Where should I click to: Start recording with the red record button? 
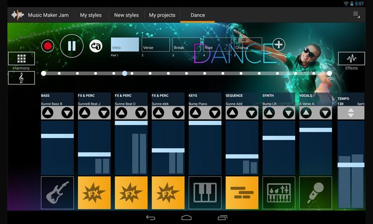pos(48,46)
